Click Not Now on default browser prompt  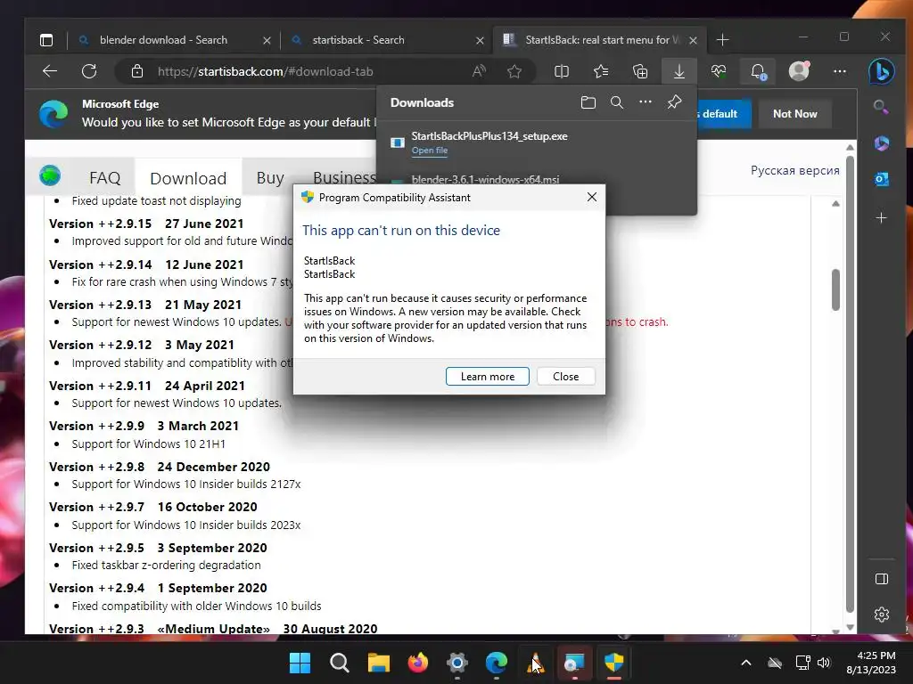click(794, 114)
